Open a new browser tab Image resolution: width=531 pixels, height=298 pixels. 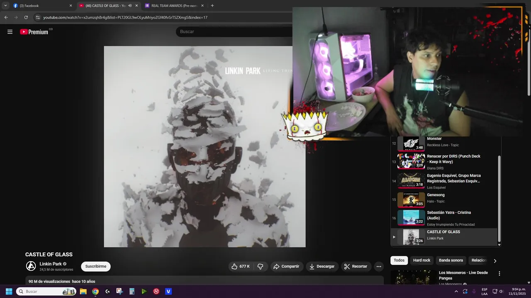(212, 6)
